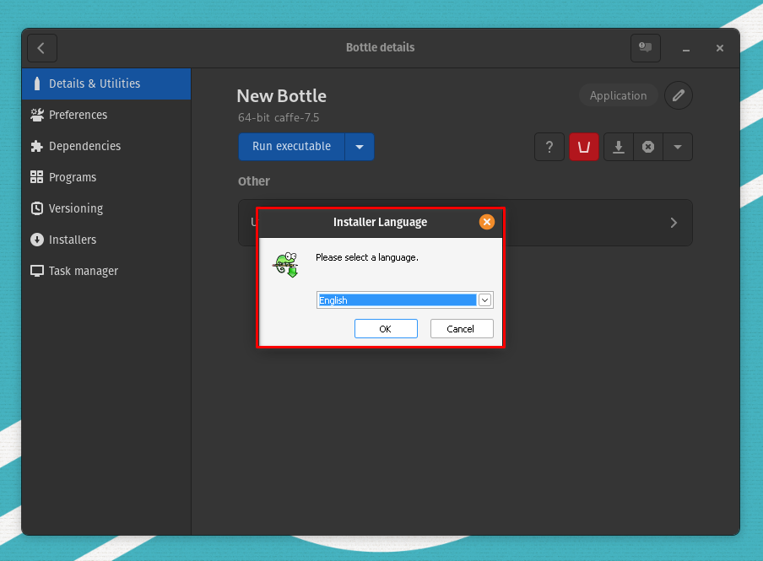Close the Installer Language dialog
This screenshot has height=561, width=763.
[x=486, y=222]
